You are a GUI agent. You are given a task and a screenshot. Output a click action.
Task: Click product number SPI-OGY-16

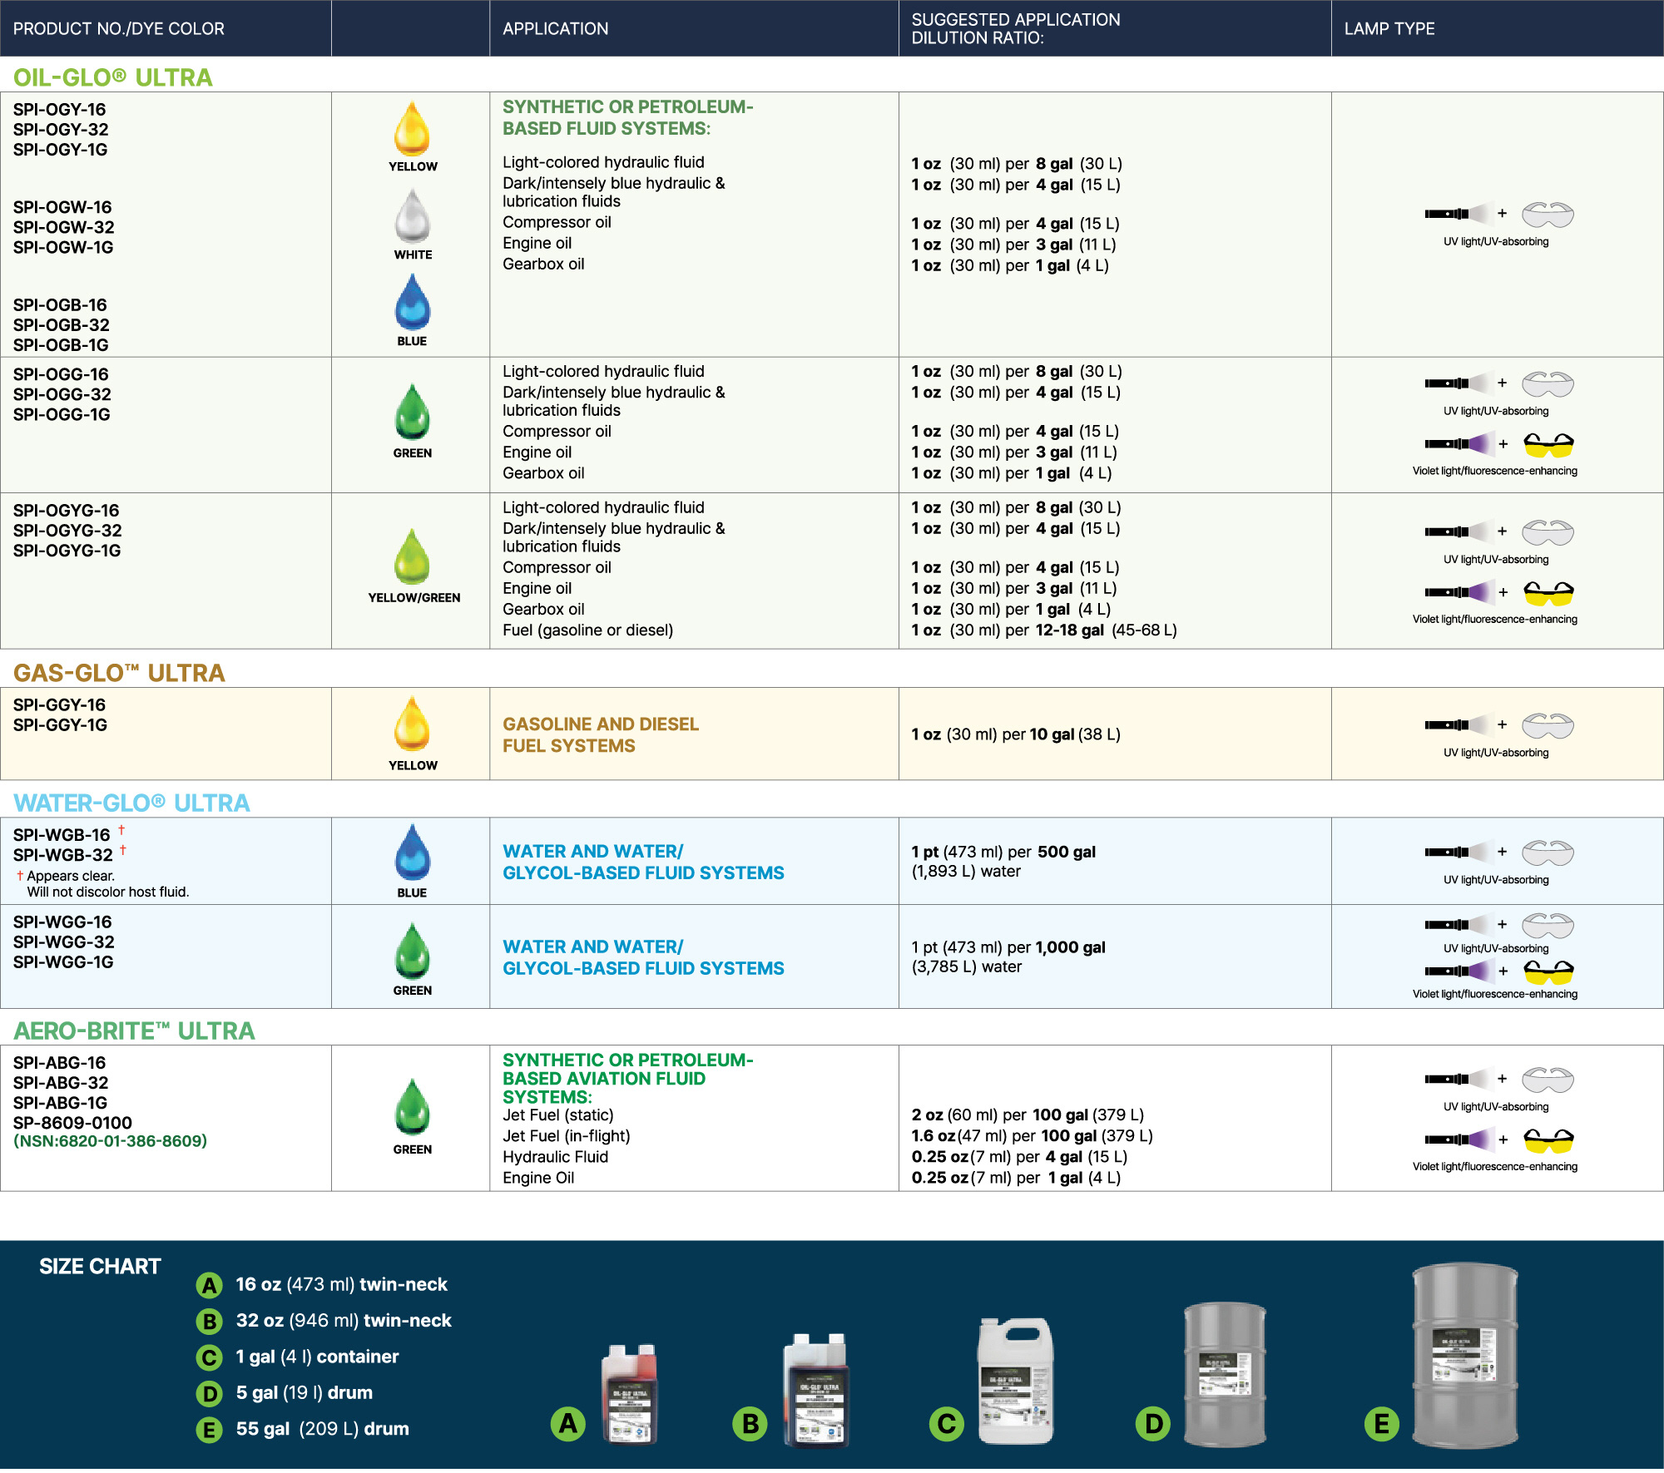click(x=59, y=109)
